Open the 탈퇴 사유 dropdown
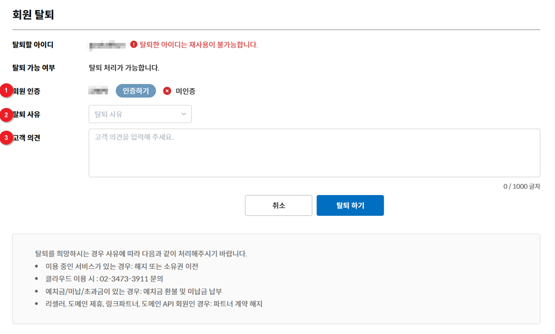This screenshot has height=334, width=555. click(x=140, y=114)
